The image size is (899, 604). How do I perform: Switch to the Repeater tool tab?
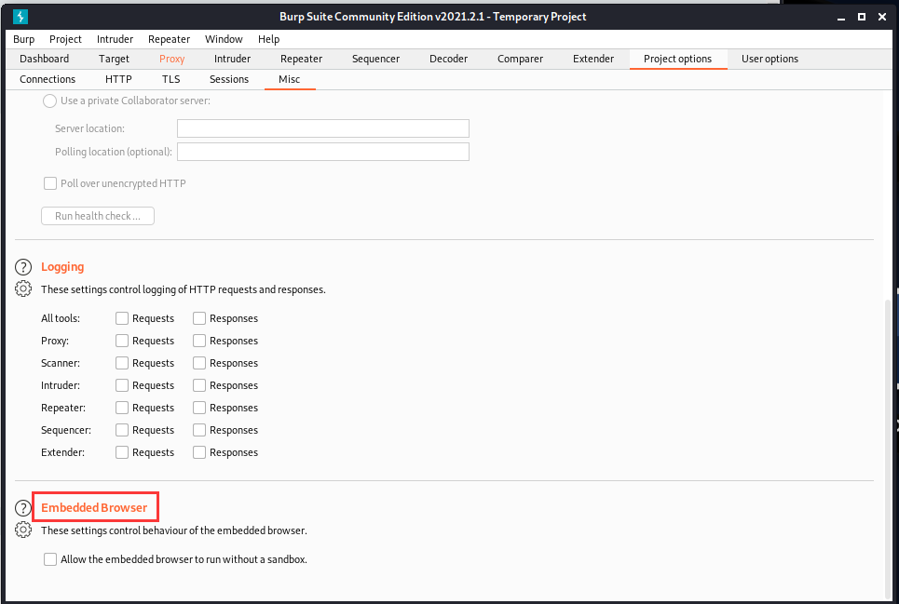point(302,59)
